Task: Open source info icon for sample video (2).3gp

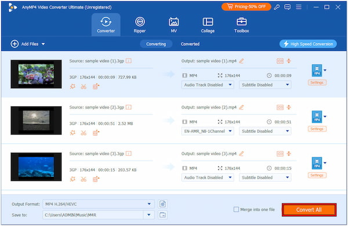Action: (129, 107)
